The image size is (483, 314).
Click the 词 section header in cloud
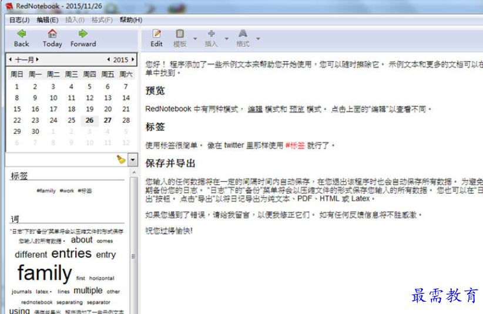15,219
